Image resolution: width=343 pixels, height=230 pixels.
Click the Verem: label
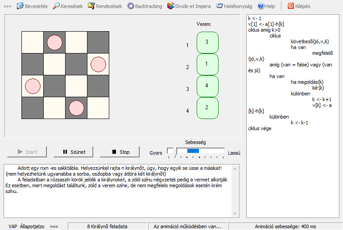pyautogui.click(x=204, y=24)
